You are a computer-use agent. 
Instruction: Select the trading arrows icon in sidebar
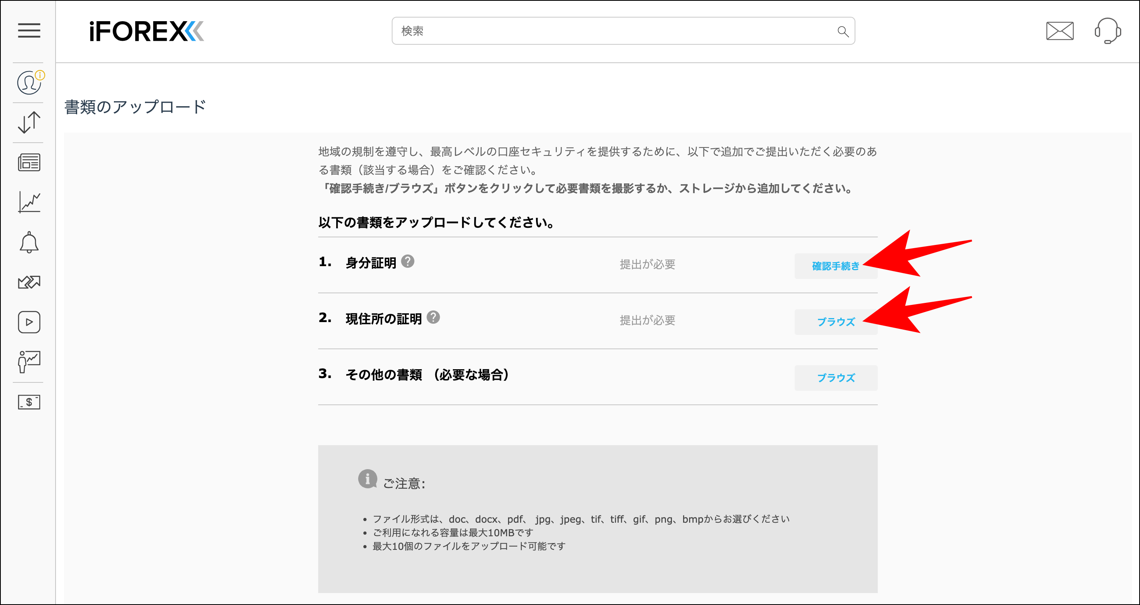pyautogui.click(x=28, y=281)
